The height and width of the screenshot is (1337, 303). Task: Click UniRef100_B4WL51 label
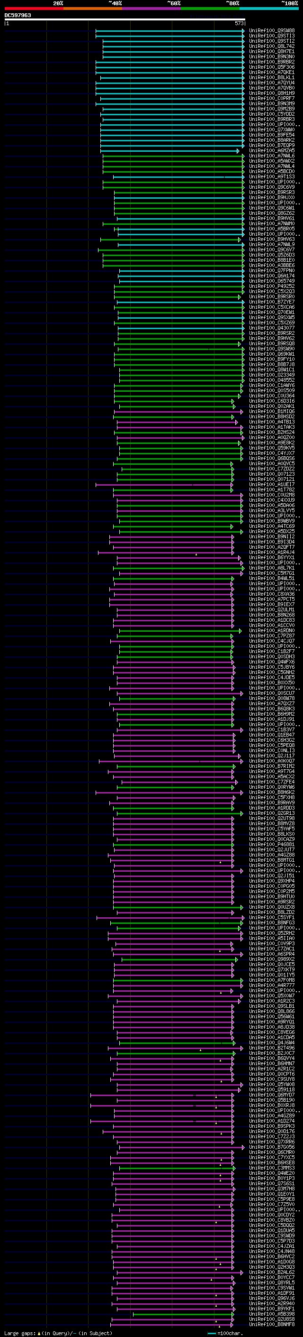(x=272, y=578)
